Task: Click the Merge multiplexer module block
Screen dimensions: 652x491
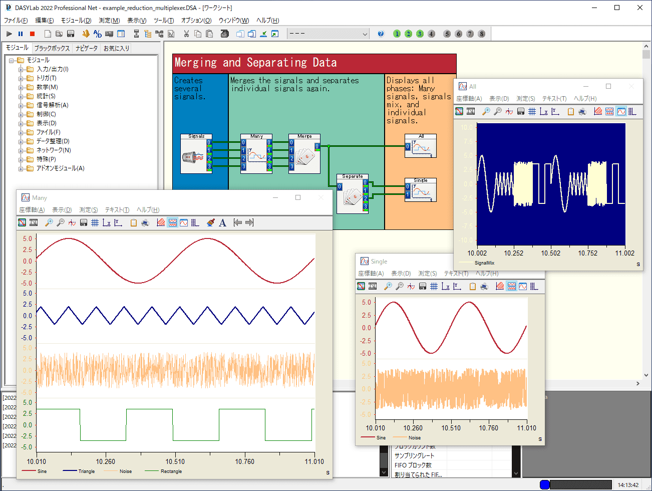Action: coord(304,154)
